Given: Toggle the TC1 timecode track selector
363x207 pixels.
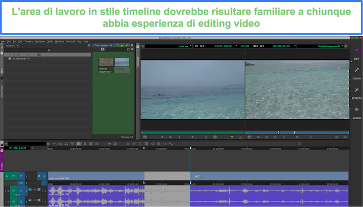Looking at the screenshot, I should coord(21,183).
